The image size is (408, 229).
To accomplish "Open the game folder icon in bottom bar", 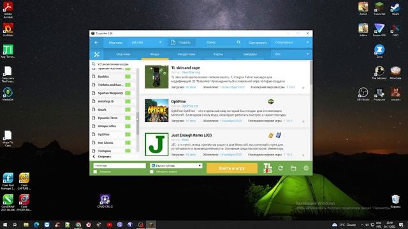I will tap(293, 168).
